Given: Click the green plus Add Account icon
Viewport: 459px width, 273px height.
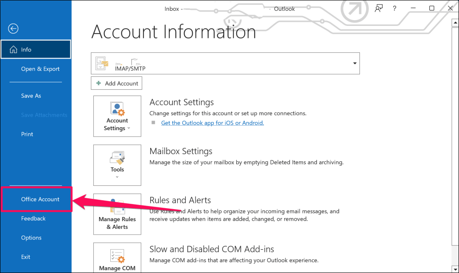Looking at the screenshot, I should (99, 84).
